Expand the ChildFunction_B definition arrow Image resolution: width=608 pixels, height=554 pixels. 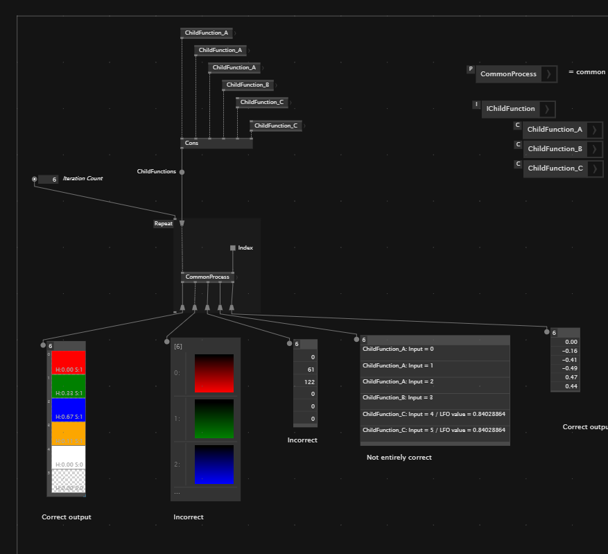tap(594, 149)
